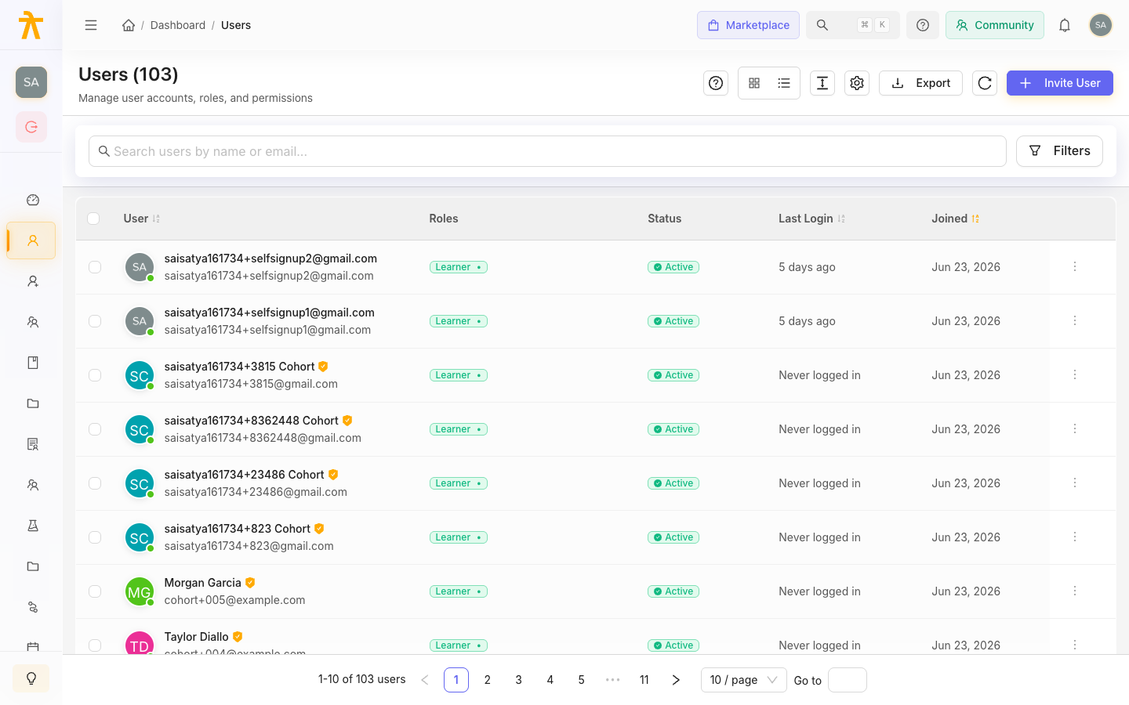
Task: Expand Filters panel
Action: click(x=1059, y=151)
